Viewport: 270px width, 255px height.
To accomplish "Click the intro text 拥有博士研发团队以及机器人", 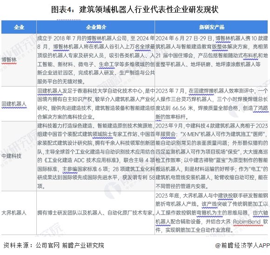I will [x=96, y=213].
